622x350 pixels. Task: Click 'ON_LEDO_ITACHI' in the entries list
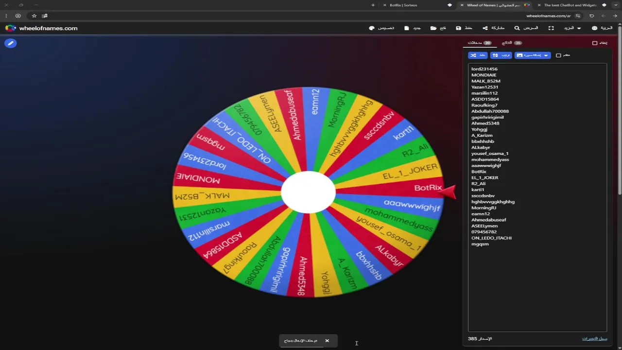click(491, 238)
